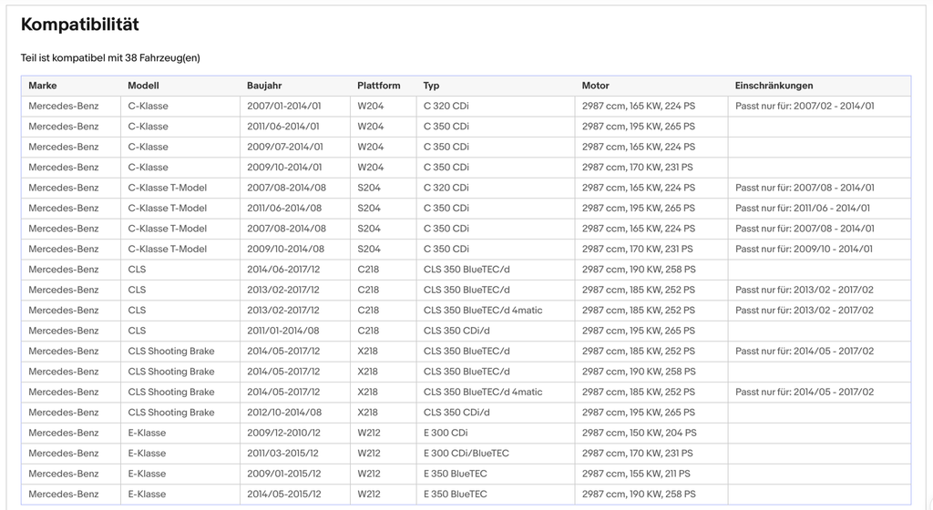
Task: Click the Baujahr column header
Action: (264, 86)
